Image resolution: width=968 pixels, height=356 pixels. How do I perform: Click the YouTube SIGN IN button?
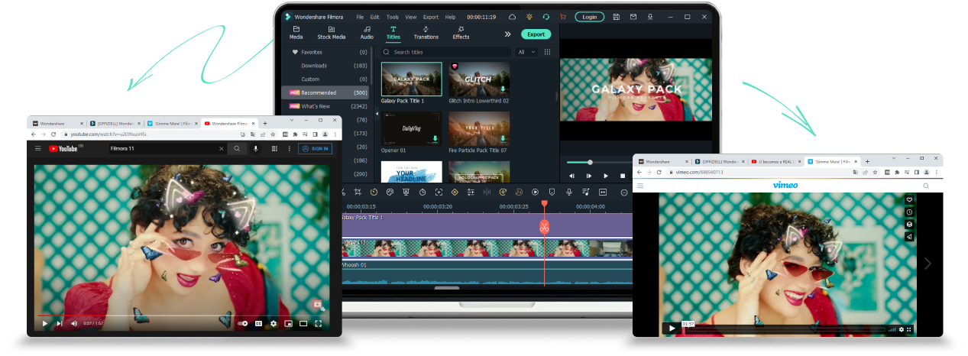point(316,148)
